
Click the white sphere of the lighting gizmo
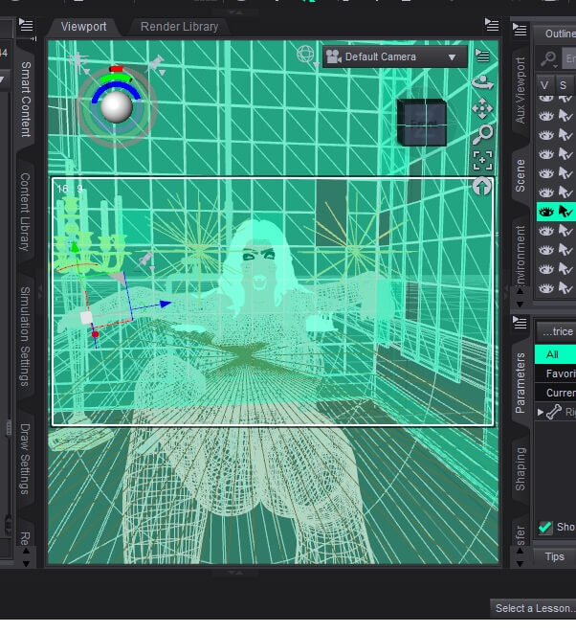[116, 106]
